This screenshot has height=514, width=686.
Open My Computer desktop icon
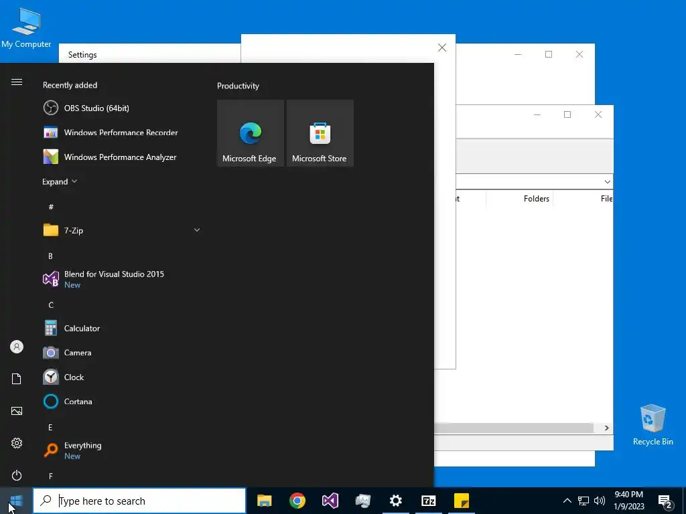26,28
